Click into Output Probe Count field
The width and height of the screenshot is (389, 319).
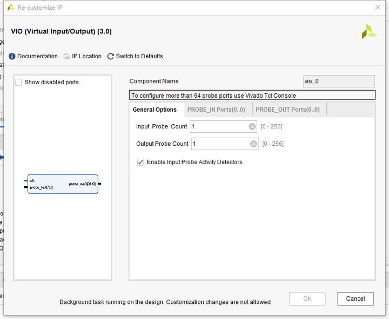point(219,144)
